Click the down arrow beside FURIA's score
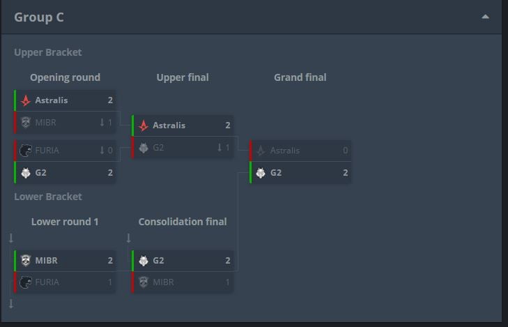 click(102, 150)
